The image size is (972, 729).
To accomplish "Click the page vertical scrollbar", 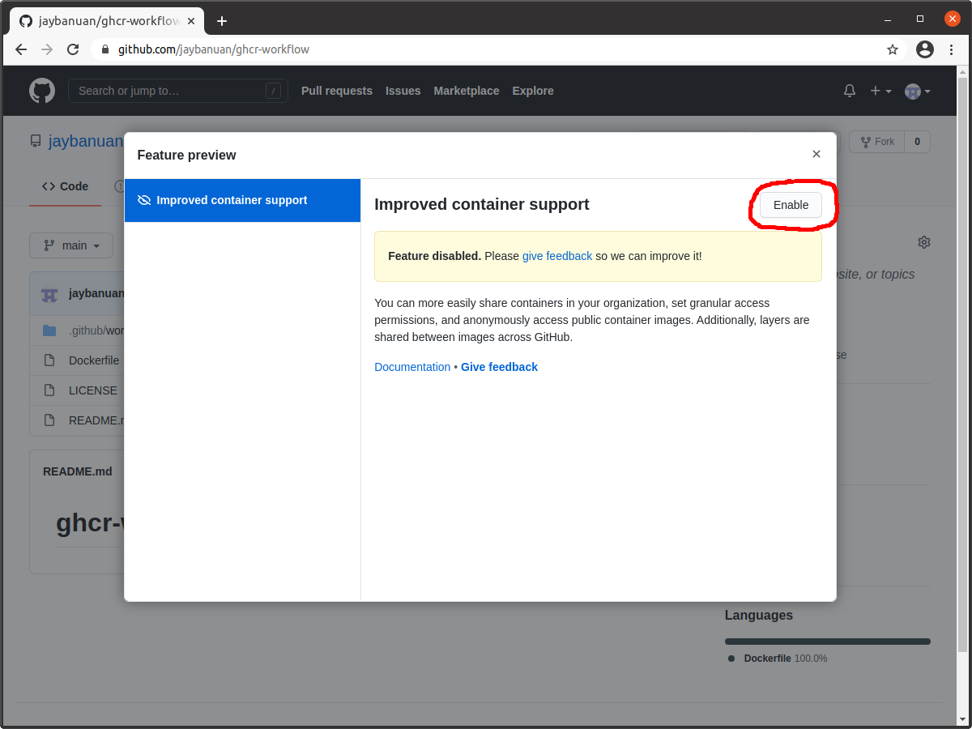I will (x=962, y=364).
